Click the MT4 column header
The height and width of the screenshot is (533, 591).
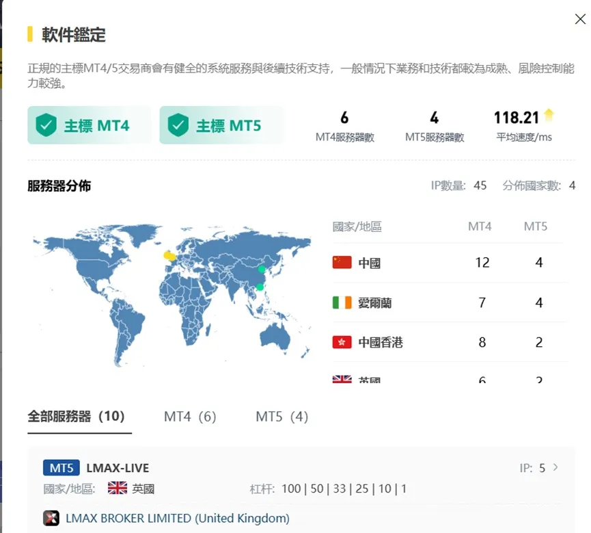[480, 226]
